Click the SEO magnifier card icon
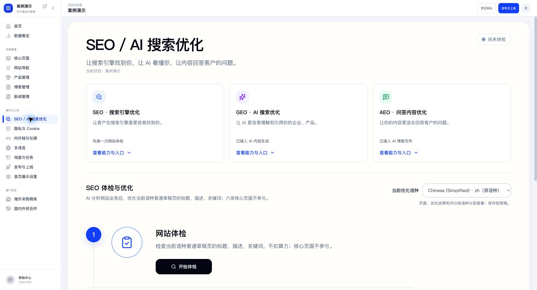Image resolution: width=537 pixels, height=290 pixels. click(99, 97)
